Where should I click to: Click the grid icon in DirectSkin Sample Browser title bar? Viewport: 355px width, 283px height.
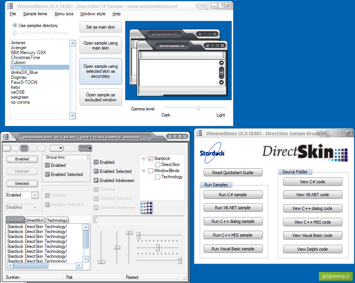pos(199,133)
